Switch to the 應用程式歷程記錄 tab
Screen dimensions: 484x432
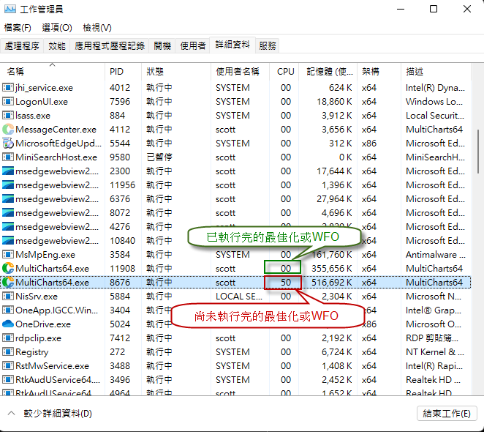tap(110, 46)
